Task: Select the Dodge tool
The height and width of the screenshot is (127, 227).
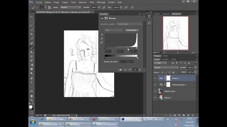Action: (x=32, y=74)
